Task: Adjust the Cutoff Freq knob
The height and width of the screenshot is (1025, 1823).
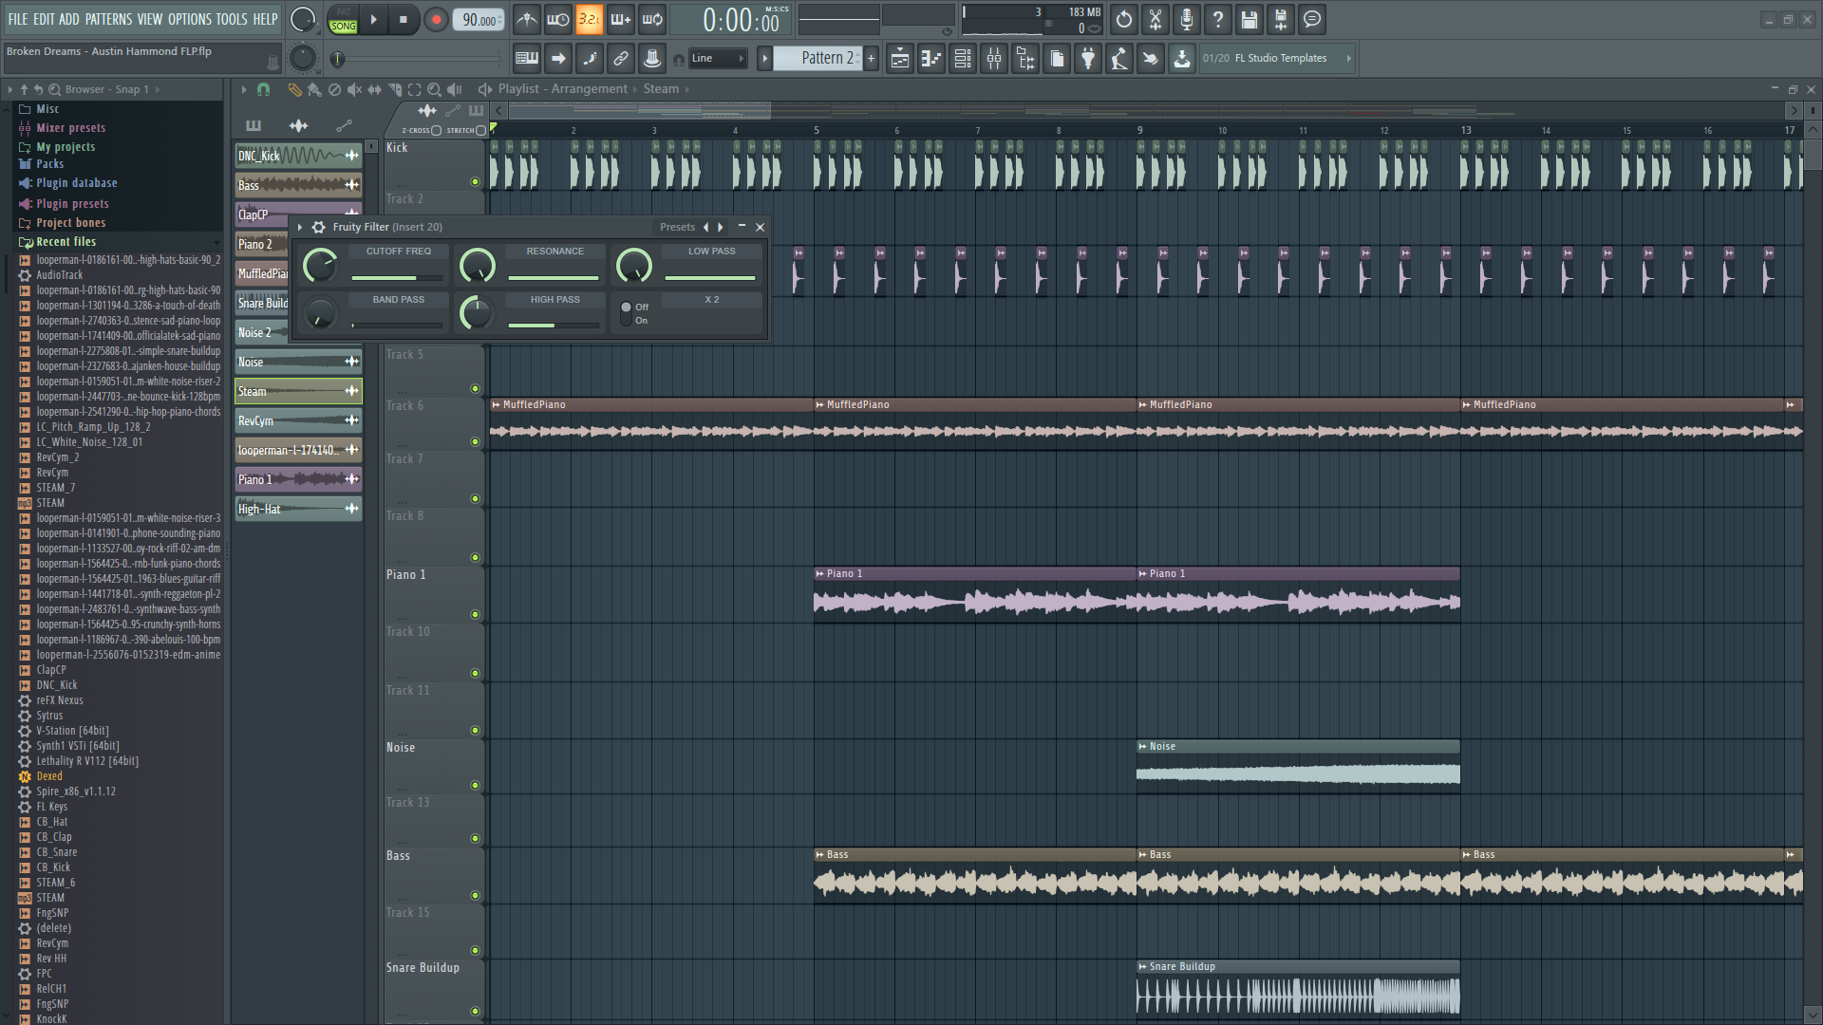Action: click(320, 266)
